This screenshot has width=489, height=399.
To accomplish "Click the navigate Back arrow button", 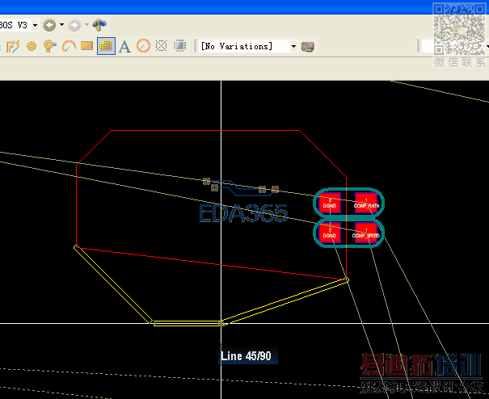I will (49, 25).
